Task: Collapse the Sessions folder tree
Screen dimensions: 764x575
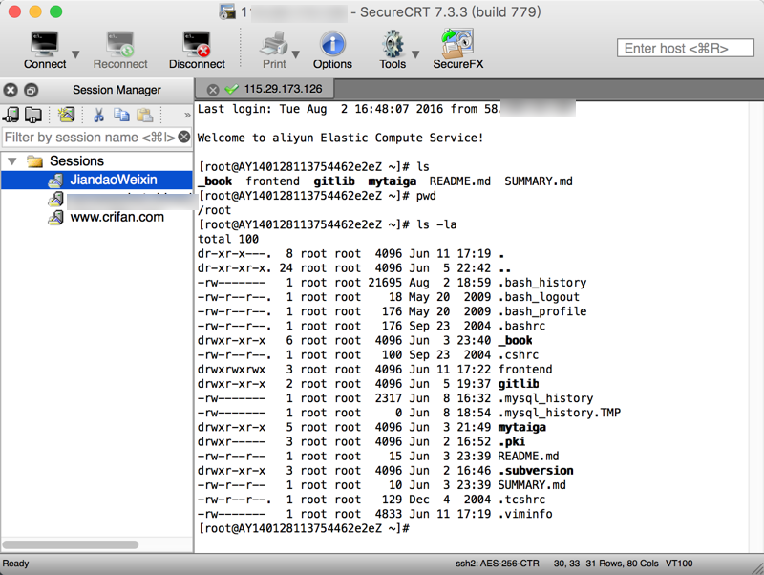Action: [x=12, y=160]
